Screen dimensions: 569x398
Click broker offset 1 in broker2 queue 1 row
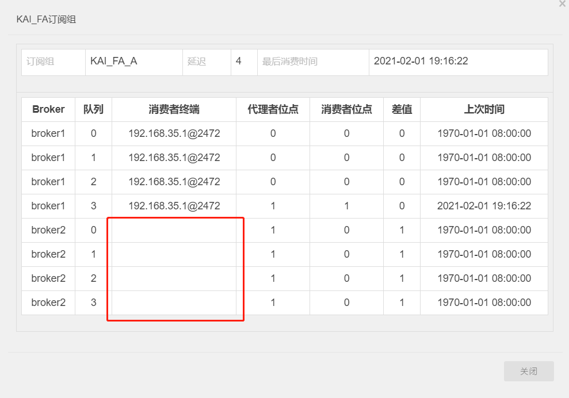(x=273, y=254)
